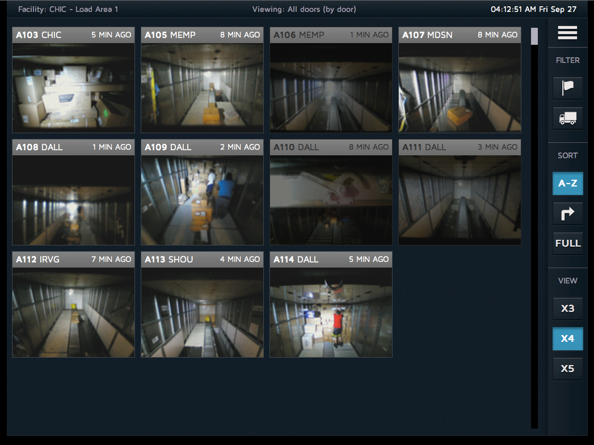
Task: Open door A106 MEMP camera thumbnail
Action: tap(331, 88)
